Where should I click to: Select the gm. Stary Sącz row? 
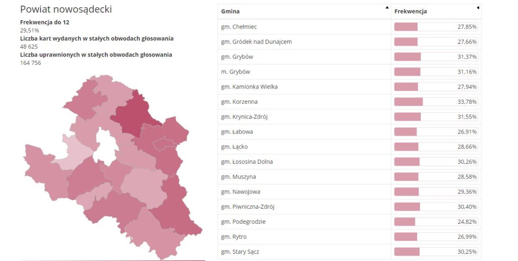[x=240, y=251]
